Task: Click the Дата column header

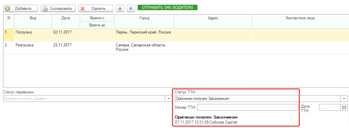Action: 66,21
